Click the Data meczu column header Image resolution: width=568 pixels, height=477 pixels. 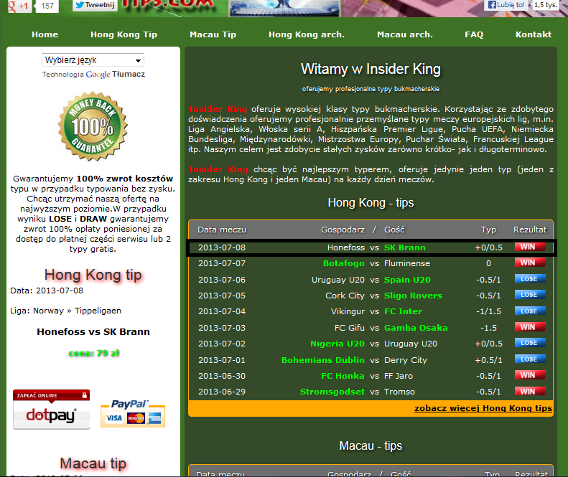click(x=222, y=230)
